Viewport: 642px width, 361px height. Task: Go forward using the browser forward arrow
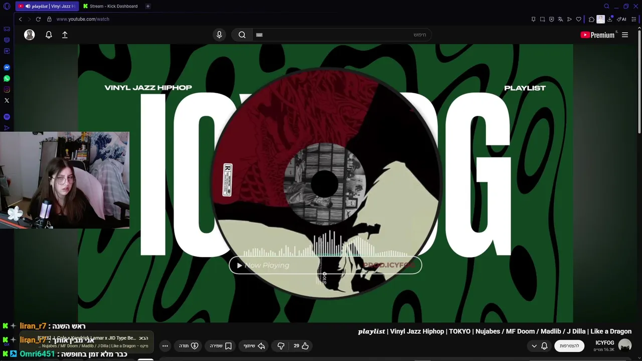click(x=29, y=19)
